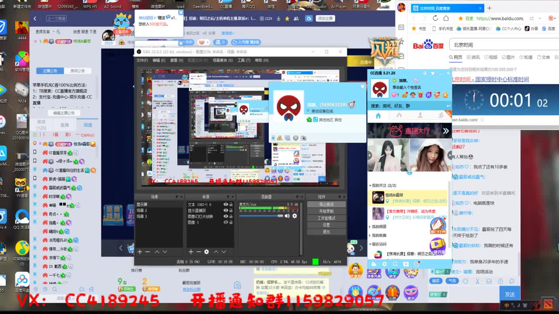Refresh the Baidu browser page
This screenshot has height=314, width=559.
pos(435,18)
